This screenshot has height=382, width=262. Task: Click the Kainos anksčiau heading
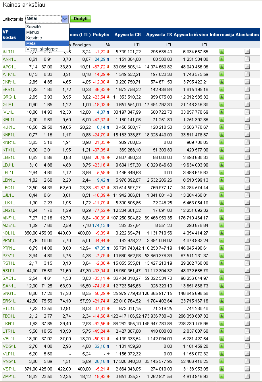pyautogui.click(x=24, y=5)
